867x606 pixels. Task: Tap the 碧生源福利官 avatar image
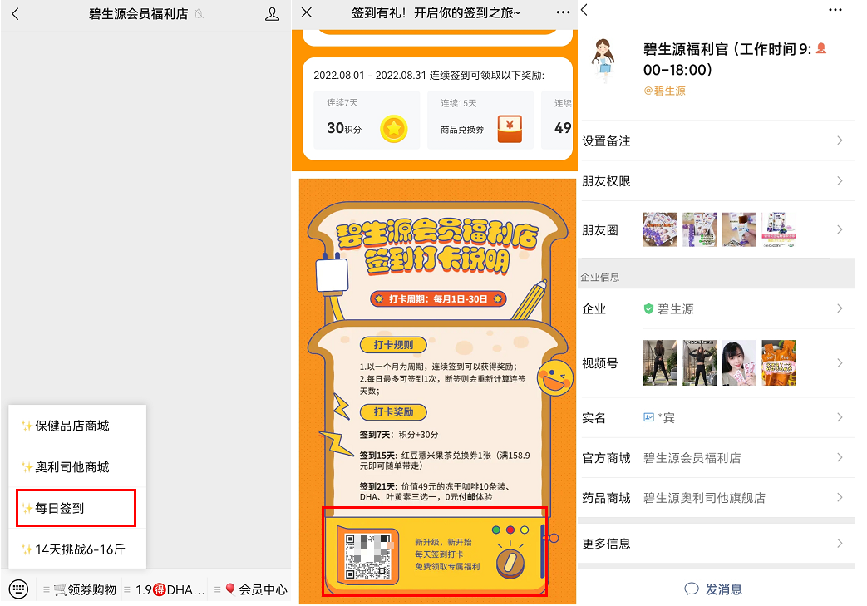(607, 60)
